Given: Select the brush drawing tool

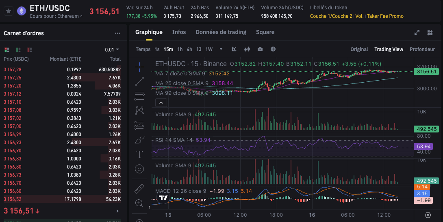Looking at the screenshot, I should point(139,140).
